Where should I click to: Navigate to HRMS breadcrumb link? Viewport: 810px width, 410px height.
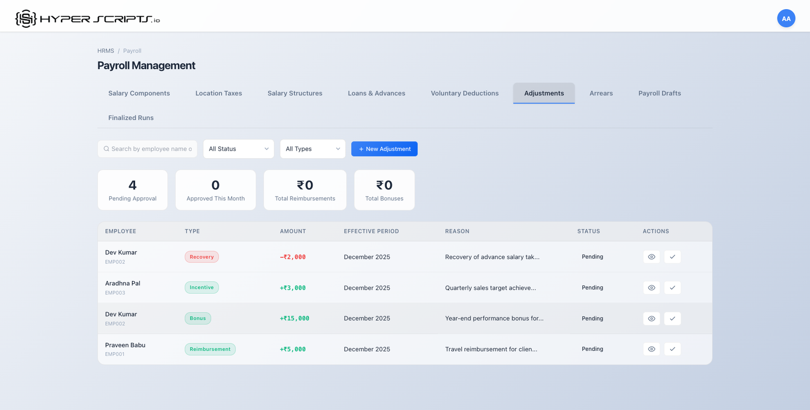105,51
